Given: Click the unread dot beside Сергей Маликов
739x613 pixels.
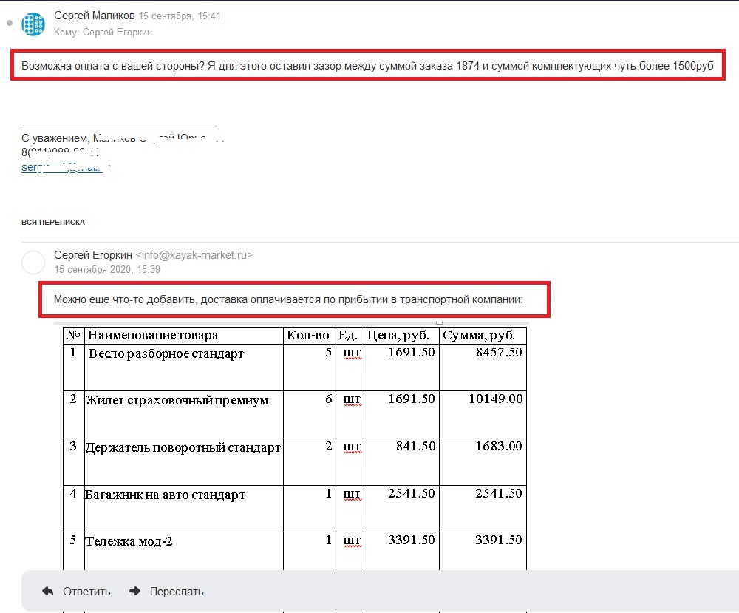Looking at the screenshot, I should point(9,24).
